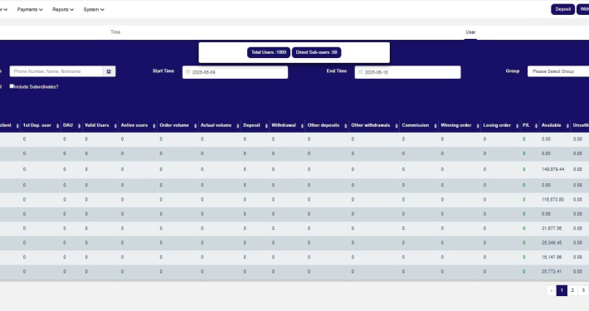Viewport: 589px width, 311px height.
Task: Sort by Withdrawal column arrows
Action: point(302,126)
